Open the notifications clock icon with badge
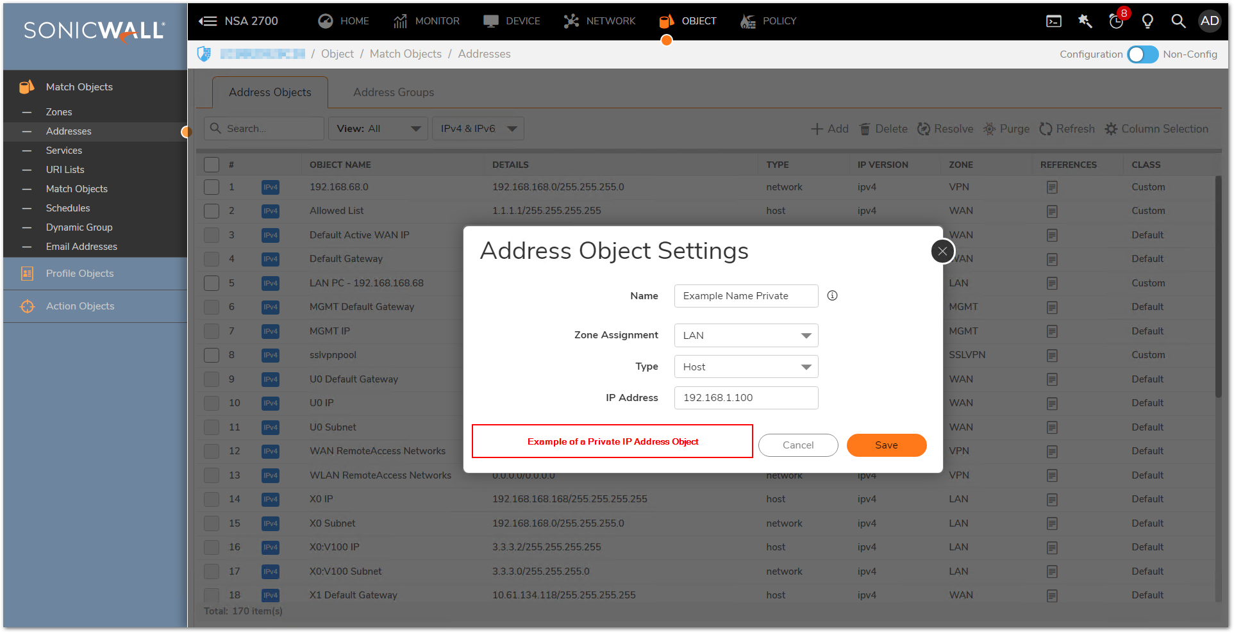This screenshot has height=633, width=1234. tap(1116, 21)
